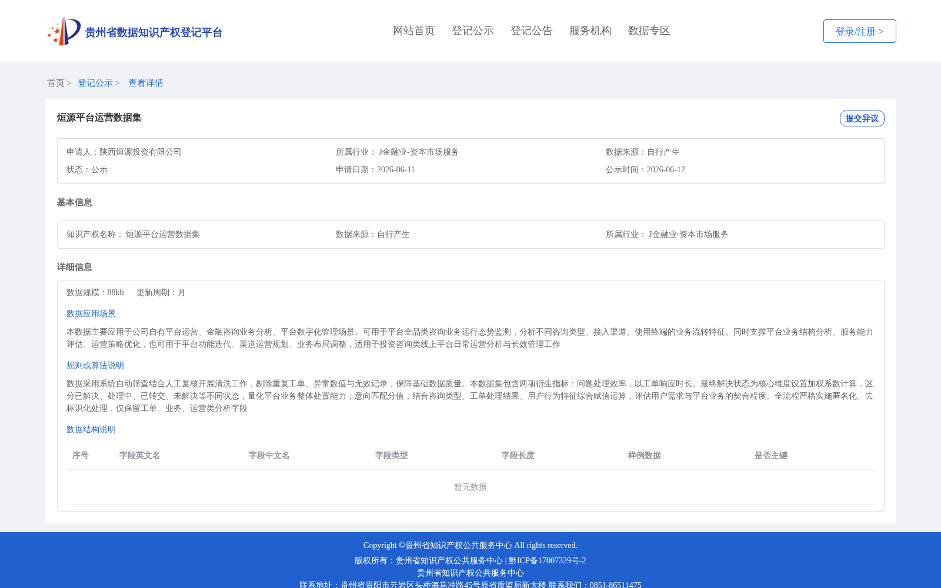The height and width of the screenshot is (588, 941).
Task: Click 公示时间：2026-06-12 text
Action: pyautogui.click(x=645, y=169)
